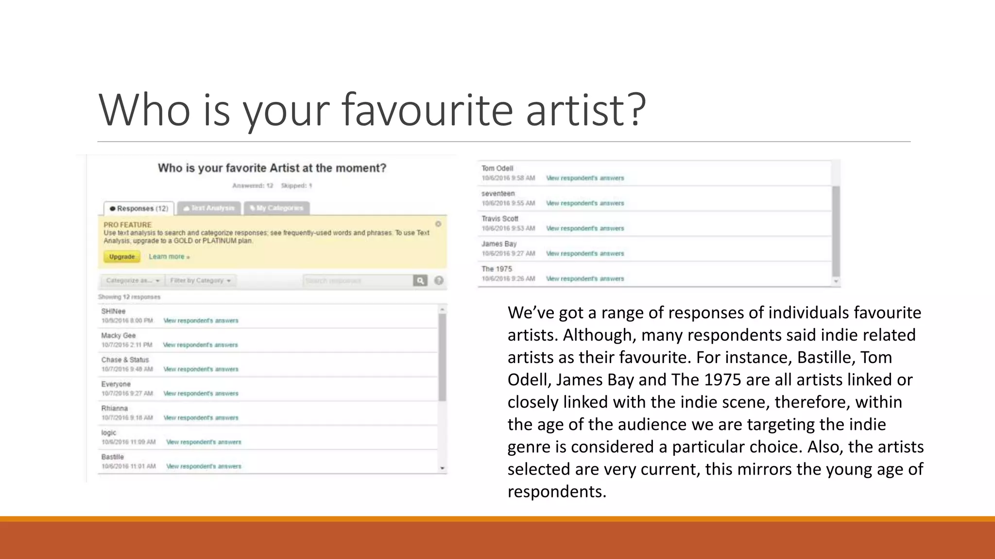
Task: View respondent's answers for Travis Scott
Action: (585, 229)
